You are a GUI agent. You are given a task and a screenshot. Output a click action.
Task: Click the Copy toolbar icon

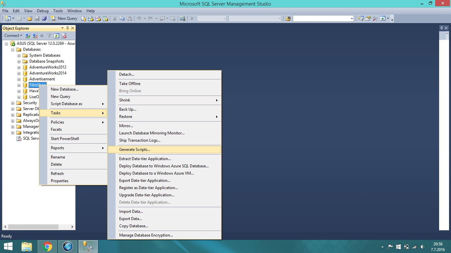click(122, 18)
